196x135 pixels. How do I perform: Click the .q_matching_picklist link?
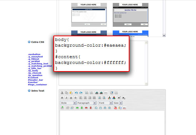coord(40,66)
